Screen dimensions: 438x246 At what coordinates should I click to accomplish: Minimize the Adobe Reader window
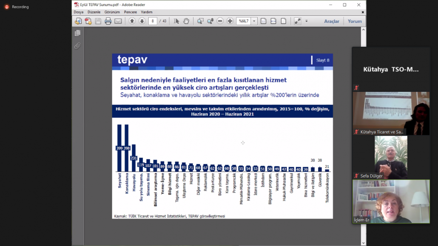click(330, 5)
